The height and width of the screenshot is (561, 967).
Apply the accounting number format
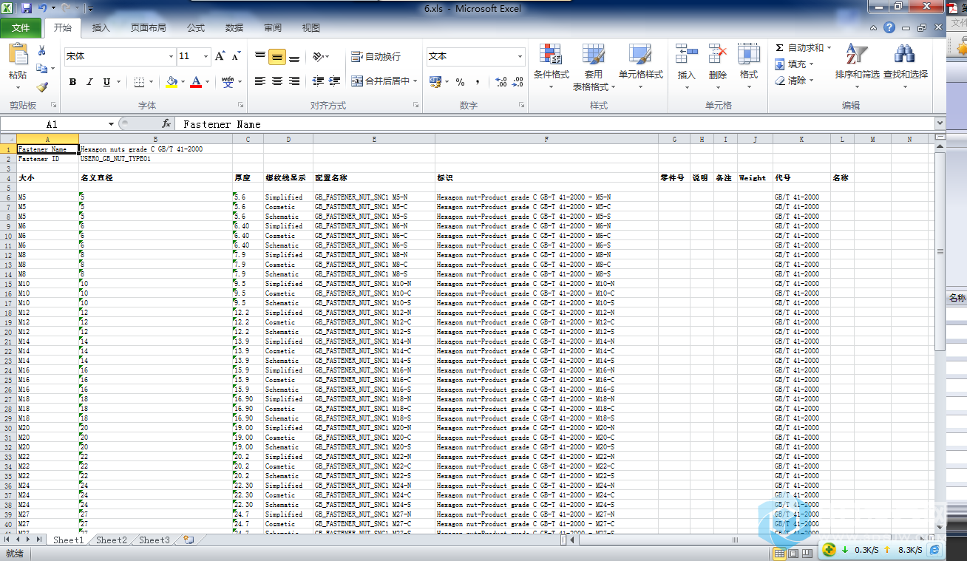click(434, 81)
